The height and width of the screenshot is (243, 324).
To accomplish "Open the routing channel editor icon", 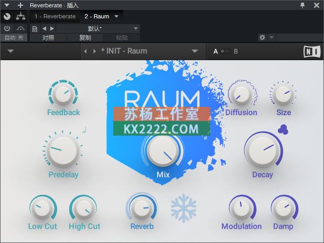I will pos(20,16).
